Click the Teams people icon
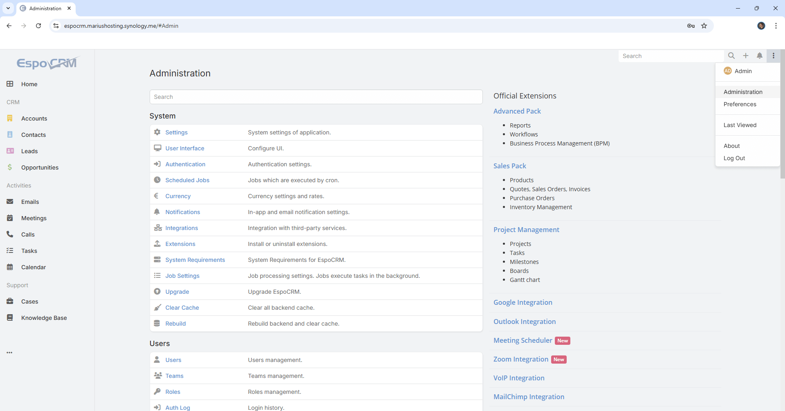 [x=158, y=375]
